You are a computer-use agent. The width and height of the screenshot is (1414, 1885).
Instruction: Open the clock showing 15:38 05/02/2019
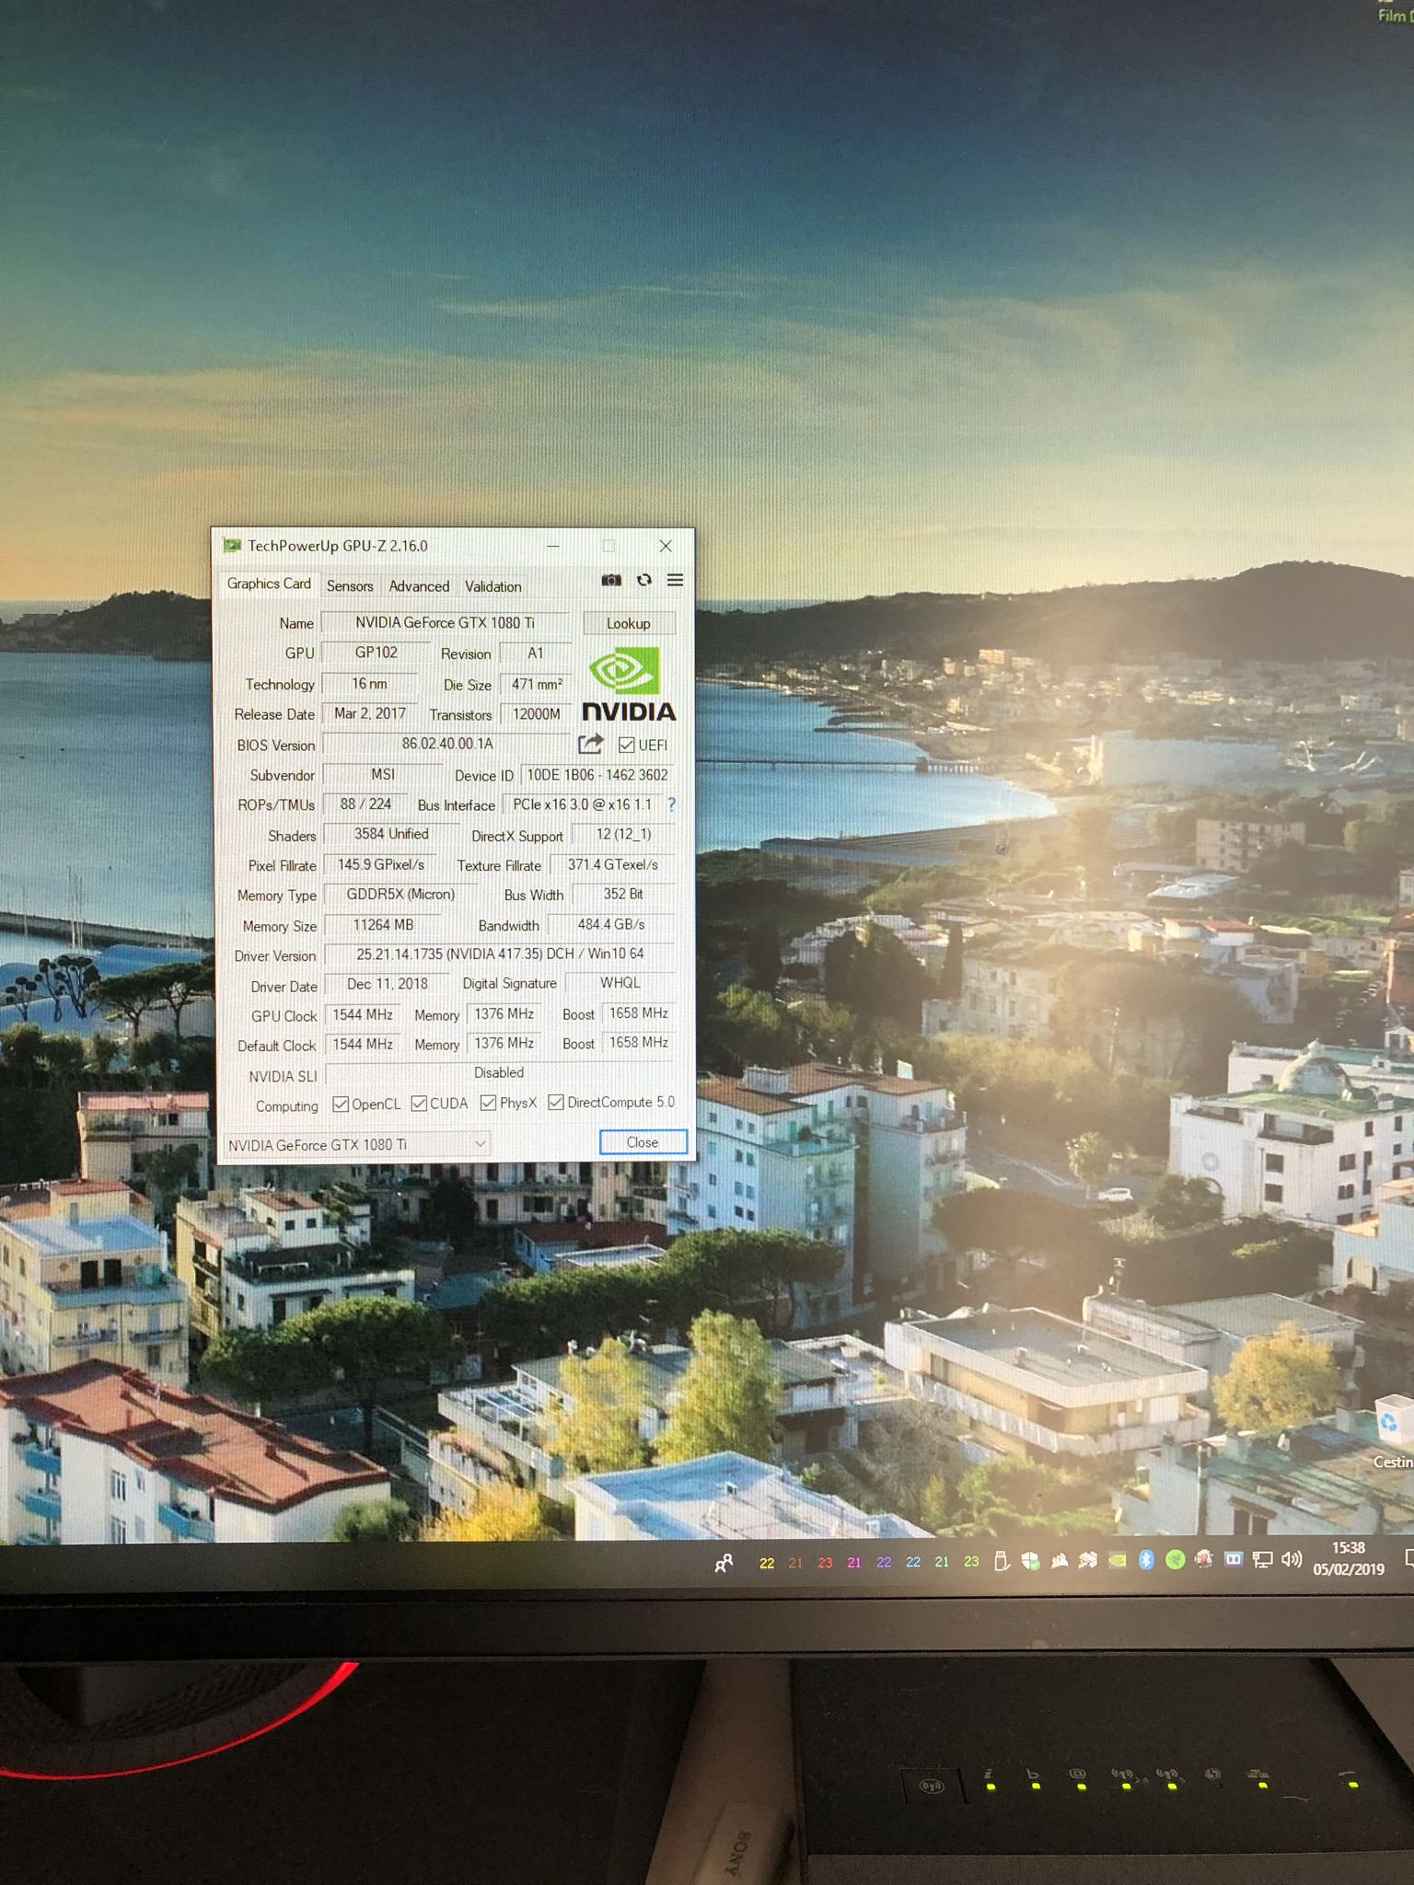click(x=1349, y=1558)
